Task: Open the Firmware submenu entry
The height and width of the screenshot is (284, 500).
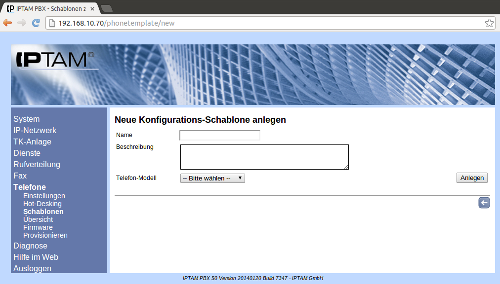Action: [38, 227]
